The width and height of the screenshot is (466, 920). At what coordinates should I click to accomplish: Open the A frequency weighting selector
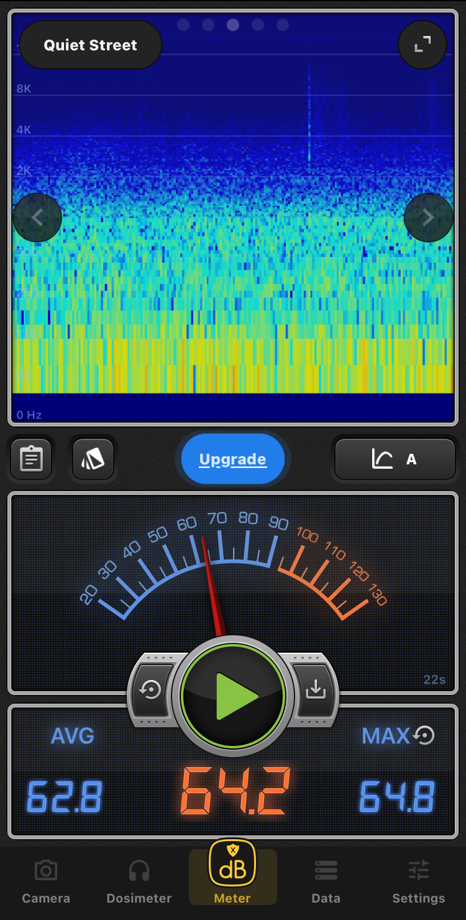coord(395,459)
